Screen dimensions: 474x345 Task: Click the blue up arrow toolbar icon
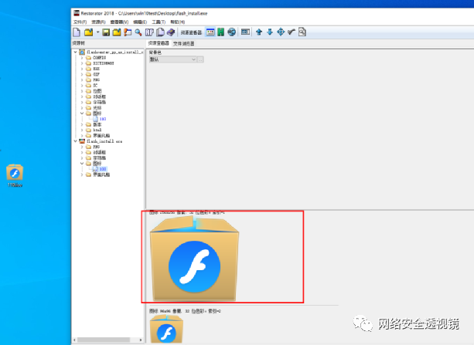(259, 32)
